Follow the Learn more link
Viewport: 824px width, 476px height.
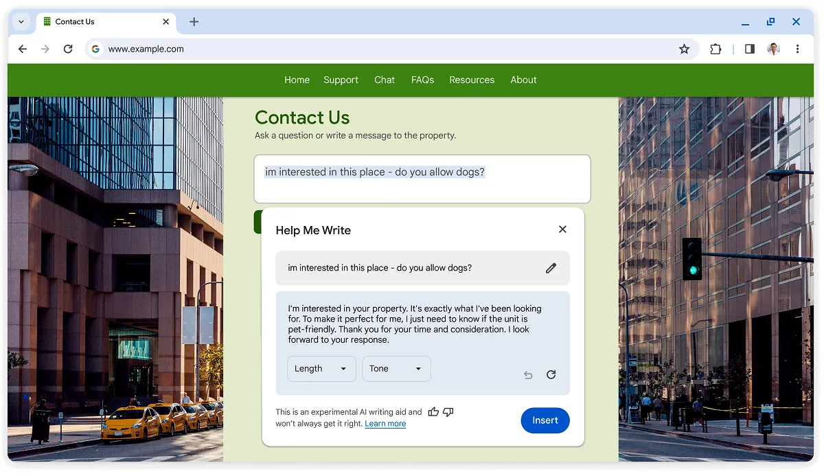coord(385,424)
